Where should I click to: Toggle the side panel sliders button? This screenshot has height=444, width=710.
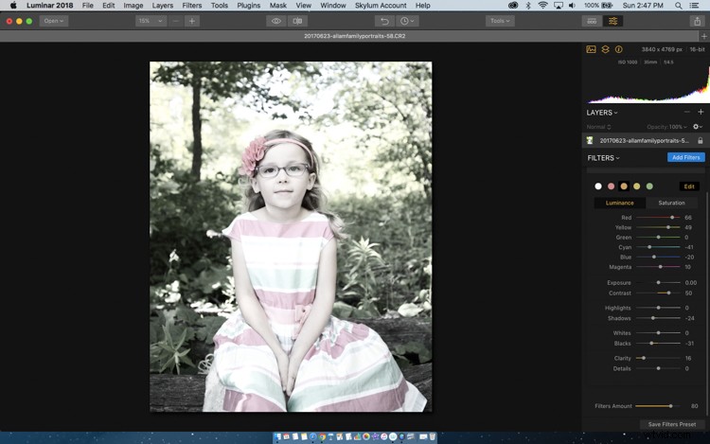coord(612,21)
